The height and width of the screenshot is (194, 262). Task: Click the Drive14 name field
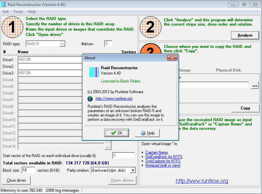[61, 146]
